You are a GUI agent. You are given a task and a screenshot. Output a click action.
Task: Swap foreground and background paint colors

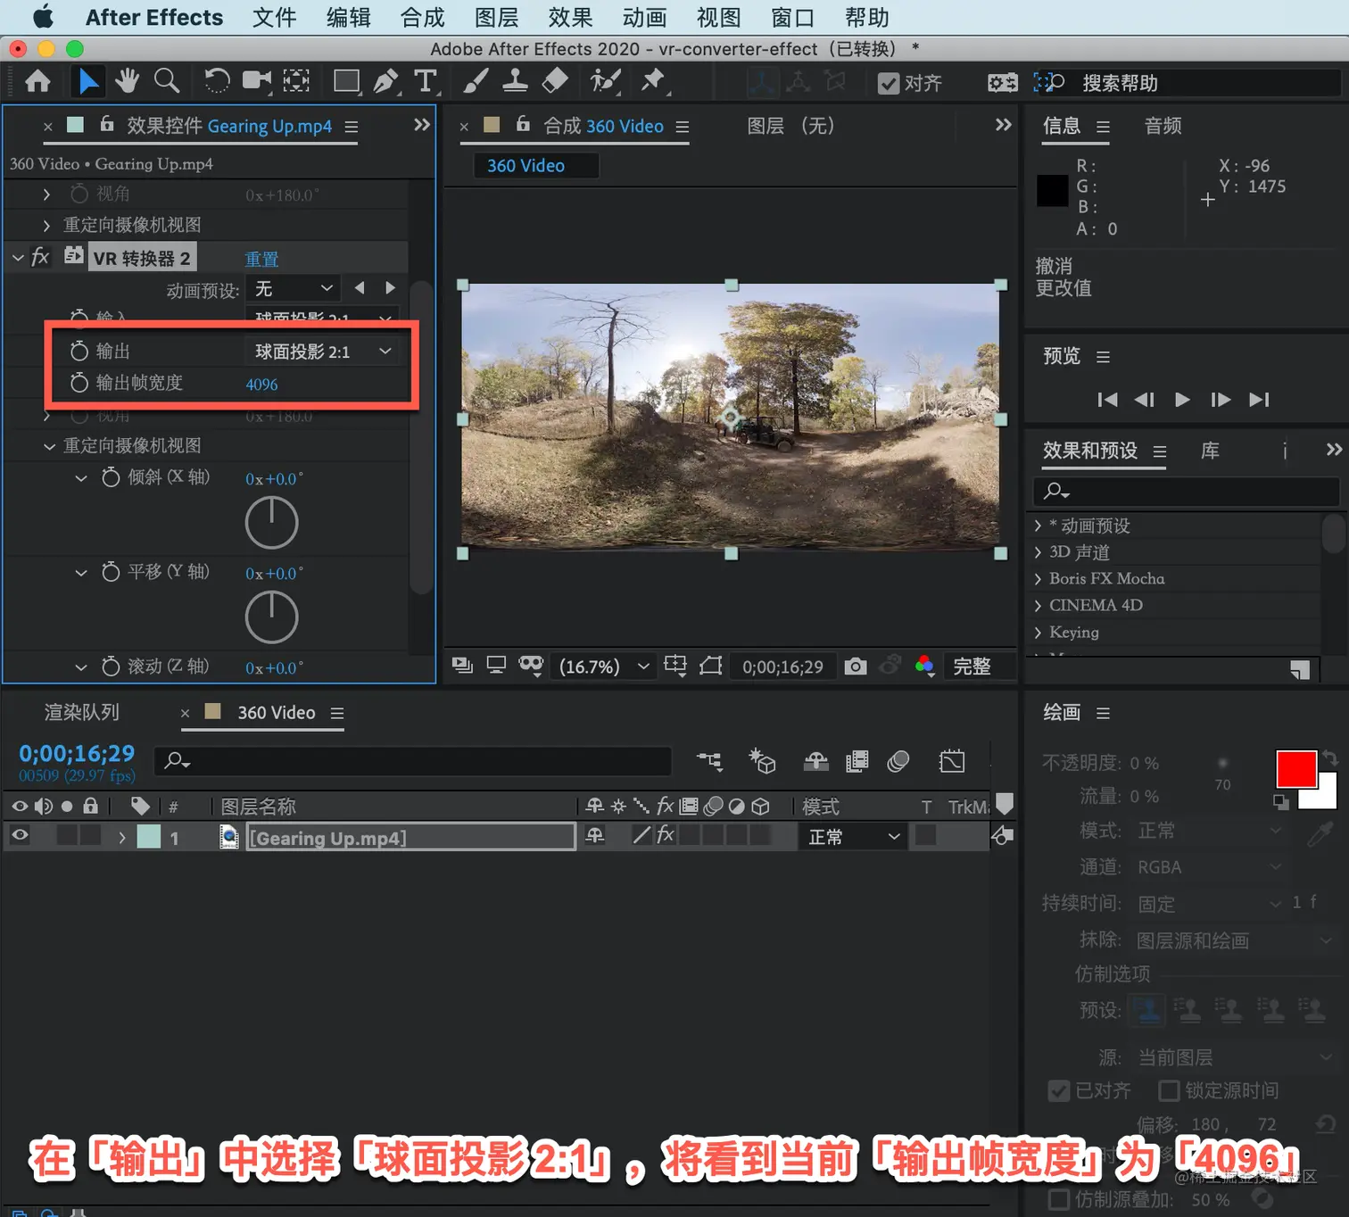[1329, 758]
